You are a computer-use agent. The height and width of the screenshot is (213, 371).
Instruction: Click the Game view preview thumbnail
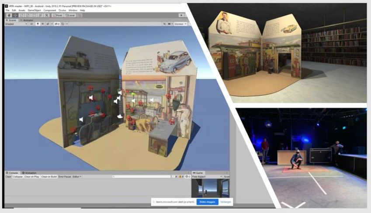(210, 188)
